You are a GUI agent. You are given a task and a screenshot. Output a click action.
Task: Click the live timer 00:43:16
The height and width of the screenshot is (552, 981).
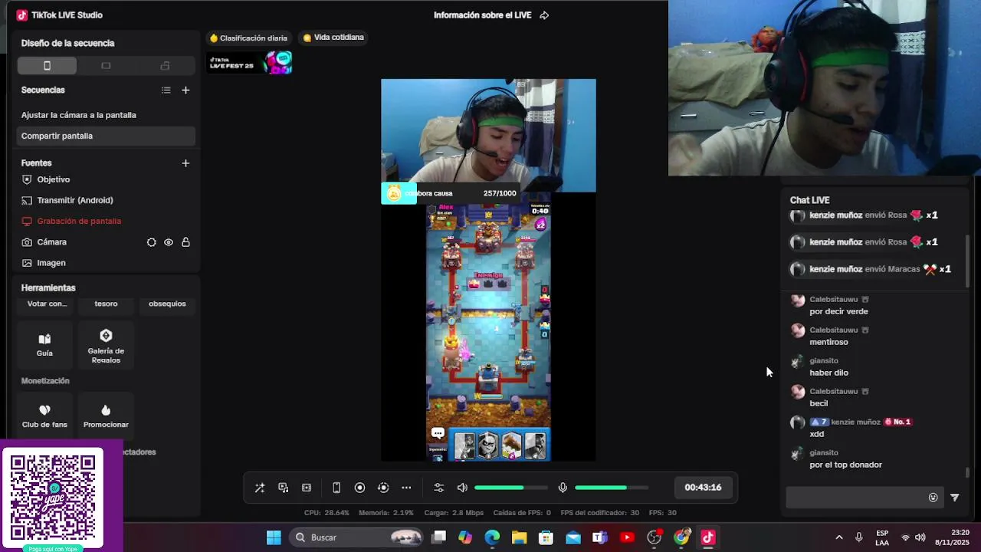click(703, 488)
